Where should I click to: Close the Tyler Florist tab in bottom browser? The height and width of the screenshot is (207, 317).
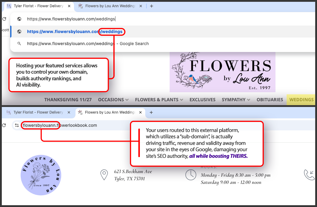[x=69, y=112]
